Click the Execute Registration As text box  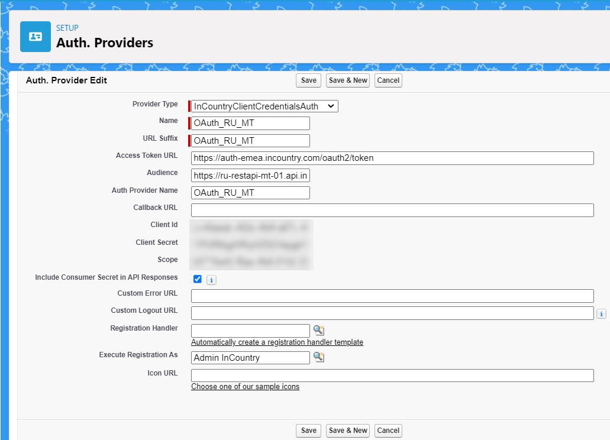(250, 357)
